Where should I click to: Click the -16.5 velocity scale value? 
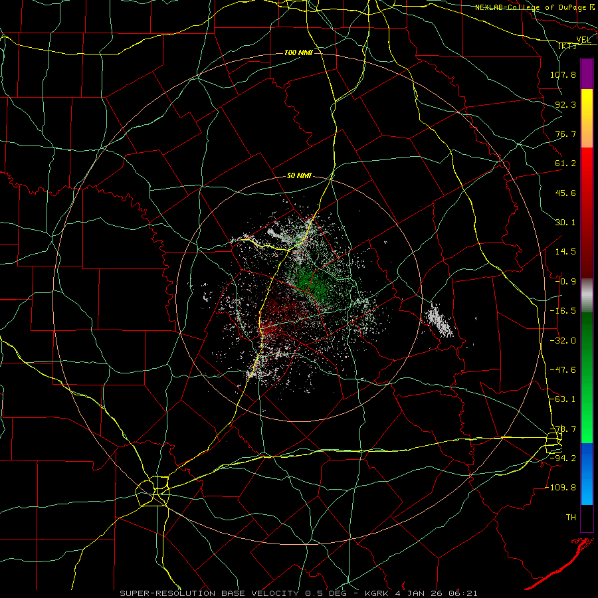(563, 311)
